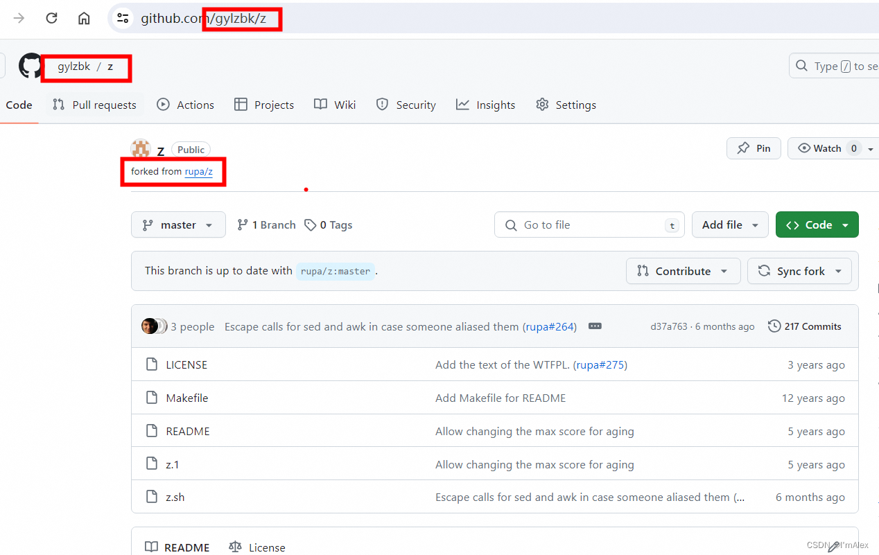The width and height of the screenshot is (879, 555).
Task: Click the 3 people contributors text
Action: point(193,326)
